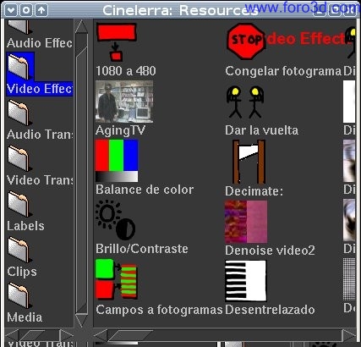Select the Brillo/Contraste effect icon
Screen dimensions: 361x347
(x=116, y=220)
